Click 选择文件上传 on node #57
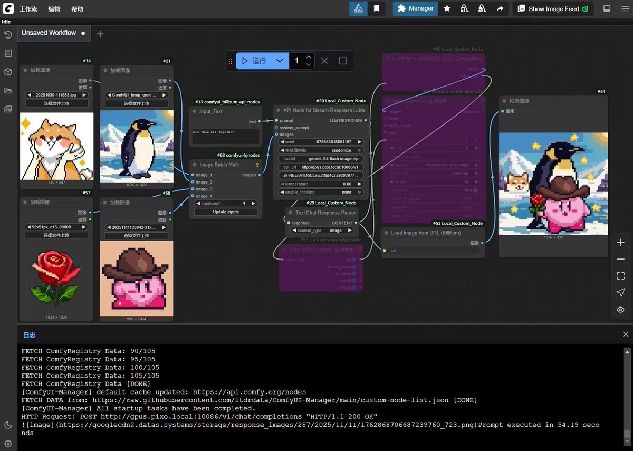 (x=56, y=235)
